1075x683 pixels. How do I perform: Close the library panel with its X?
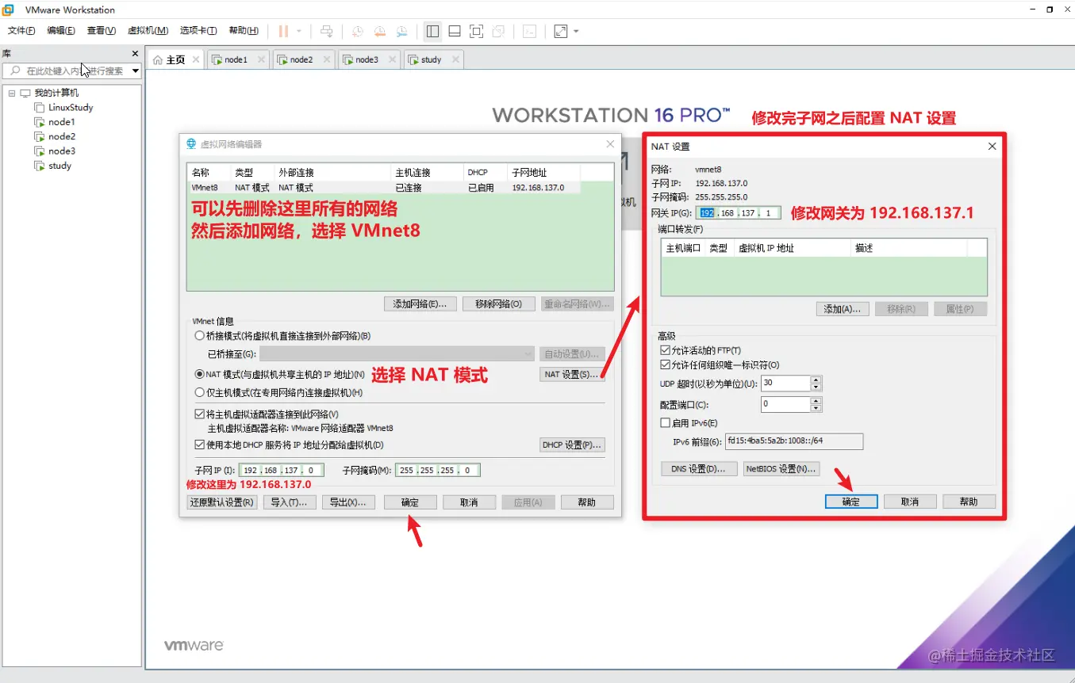pos(135,54)
